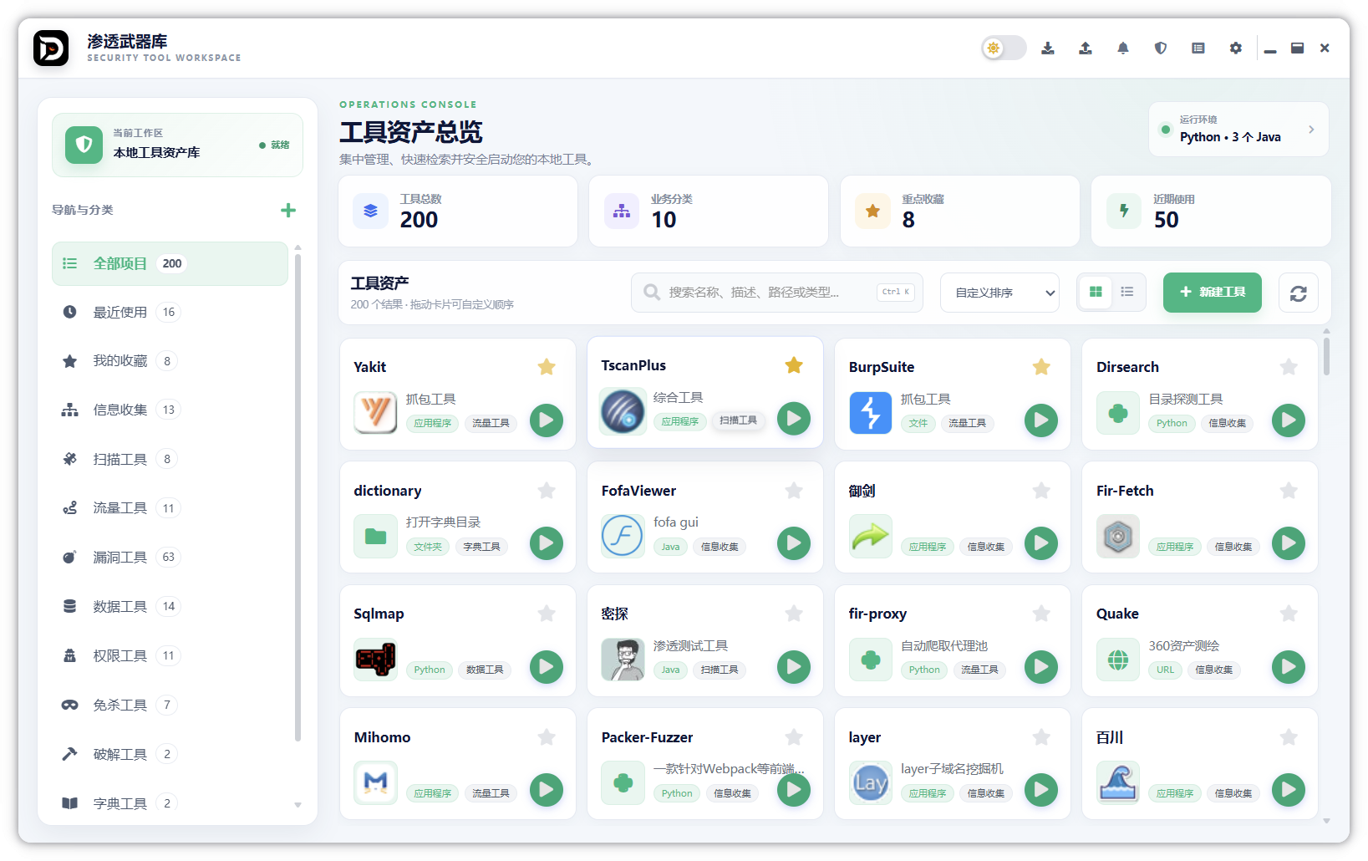Click the Fir-Fetch app icon
Screen dimensions: 1368x861
coord(1118,536)
